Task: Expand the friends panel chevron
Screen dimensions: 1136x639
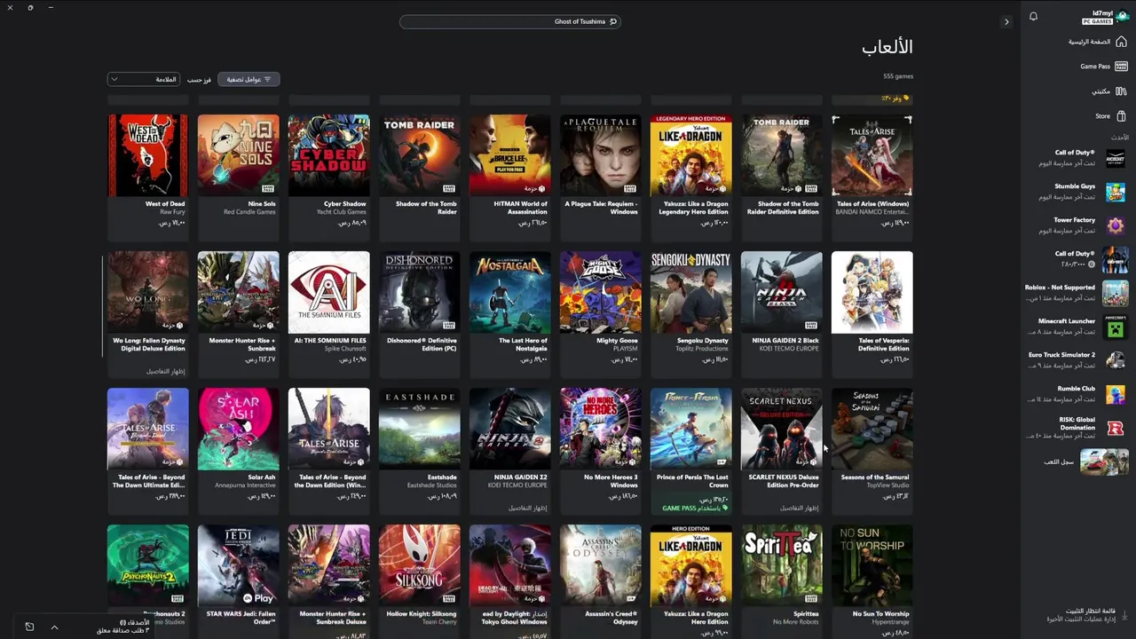Action: (54, 627)
